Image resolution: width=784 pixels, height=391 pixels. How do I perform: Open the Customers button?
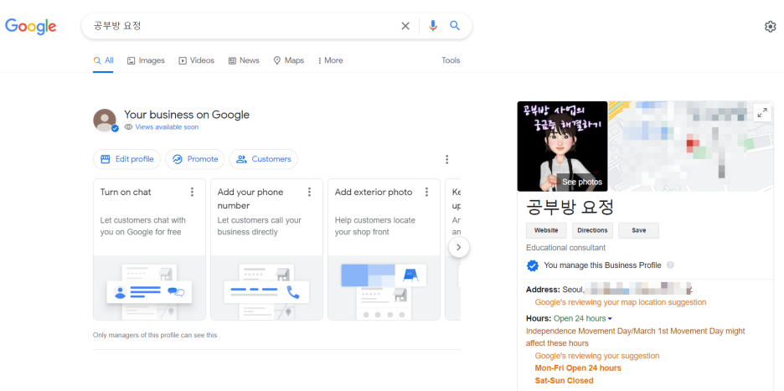click(x=264, y=159)
